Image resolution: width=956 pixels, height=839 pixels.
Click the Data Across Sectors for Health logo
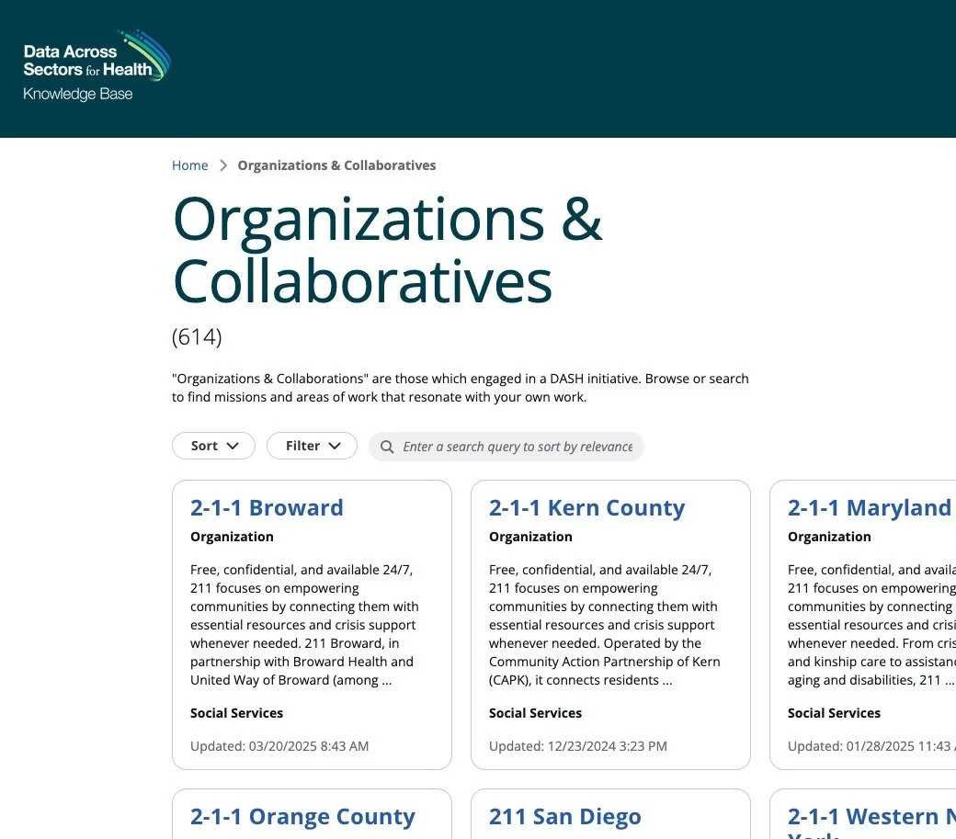click(x=97, y=65)
